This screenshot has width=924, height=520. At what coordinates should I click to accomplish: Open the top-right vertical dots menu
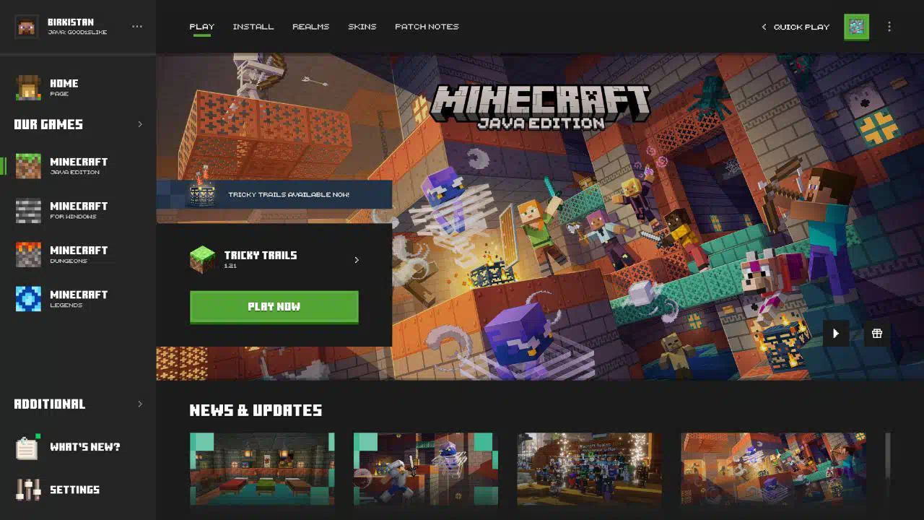coord(889,27)
